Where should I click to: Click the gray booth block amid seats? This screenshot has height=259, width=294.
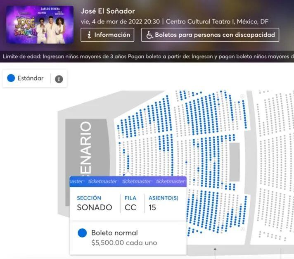(x=234, y=162)
